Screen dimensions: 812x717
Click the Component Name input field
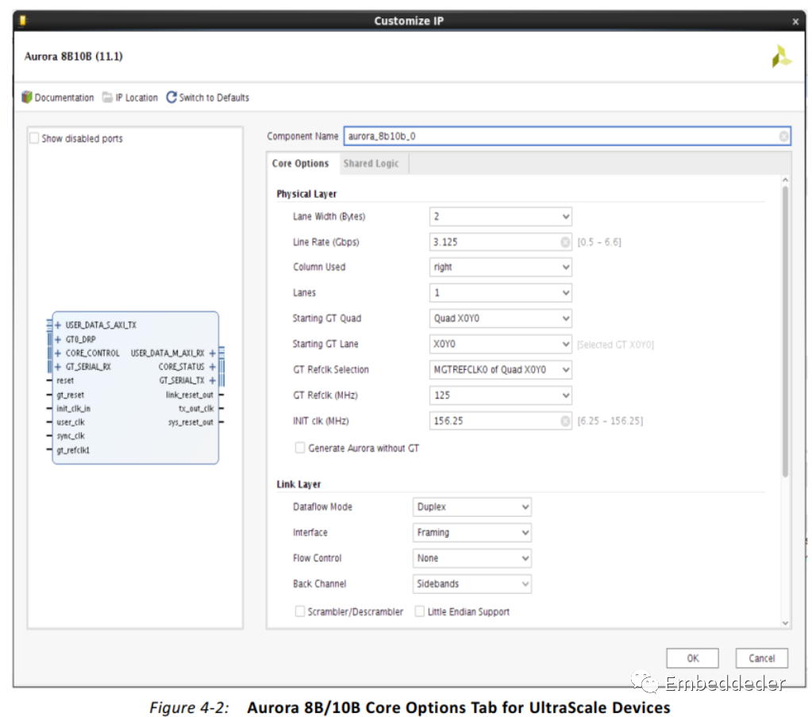567,137
